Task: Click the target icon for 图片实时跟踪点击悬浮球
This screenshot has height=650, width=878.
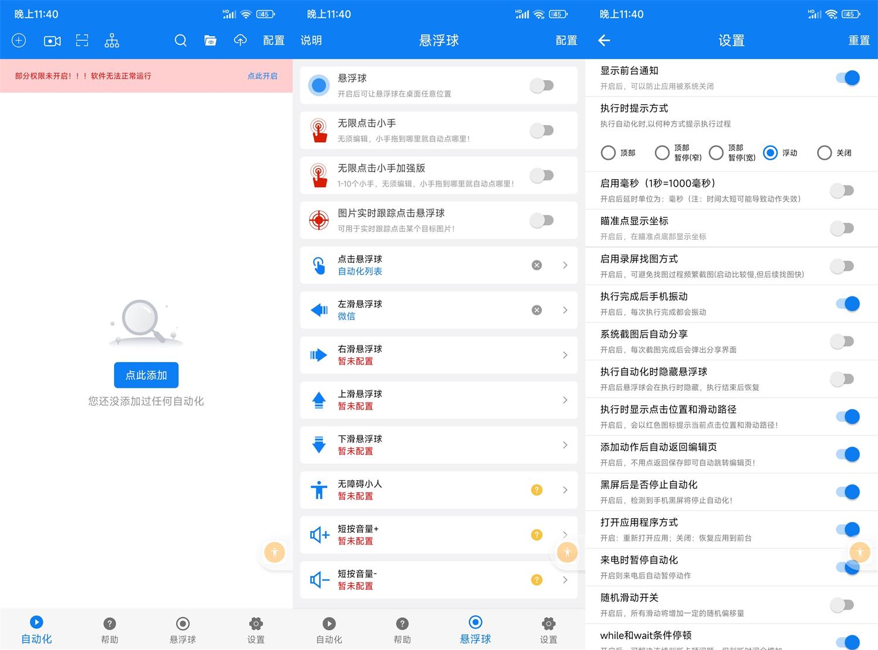Action: 319,221
